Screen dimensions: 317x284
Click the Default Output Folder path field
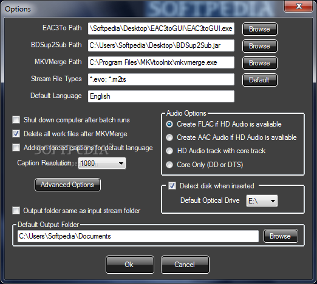(138, 236)
